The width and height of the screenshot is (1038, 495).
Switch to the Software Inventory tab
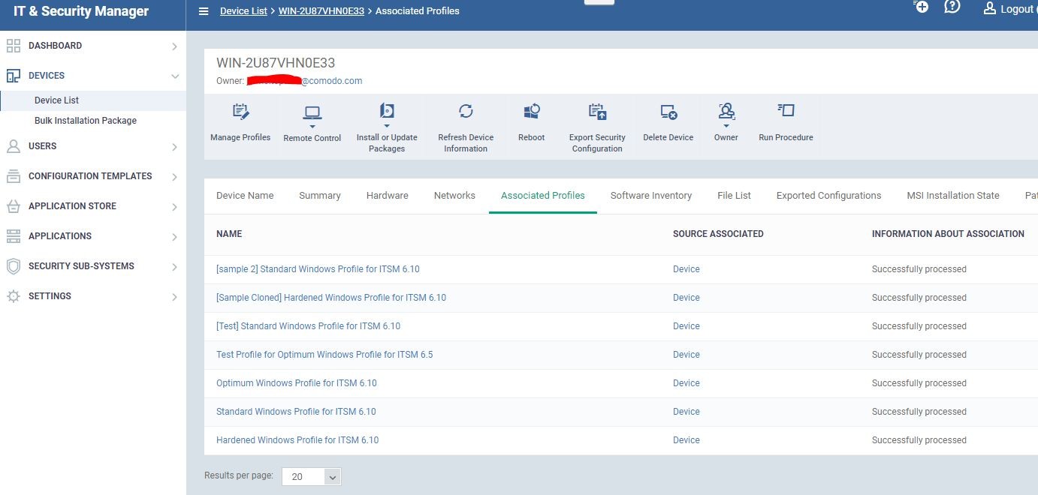tap(651, 195)
